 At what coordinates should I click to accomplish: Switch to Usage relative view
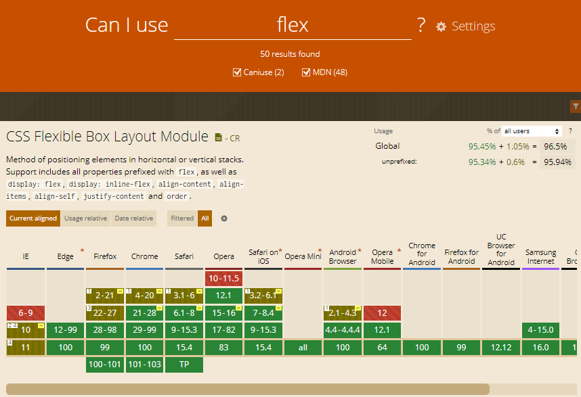[x=85, y=218]
